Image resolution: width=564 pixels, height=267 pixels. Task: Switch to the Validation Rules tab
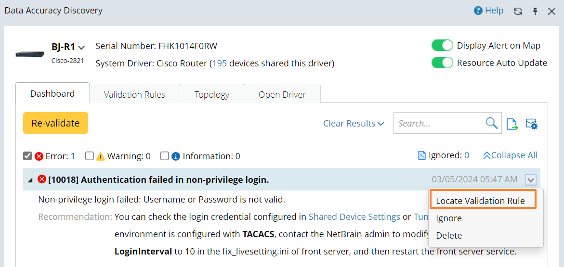(134, 94)
